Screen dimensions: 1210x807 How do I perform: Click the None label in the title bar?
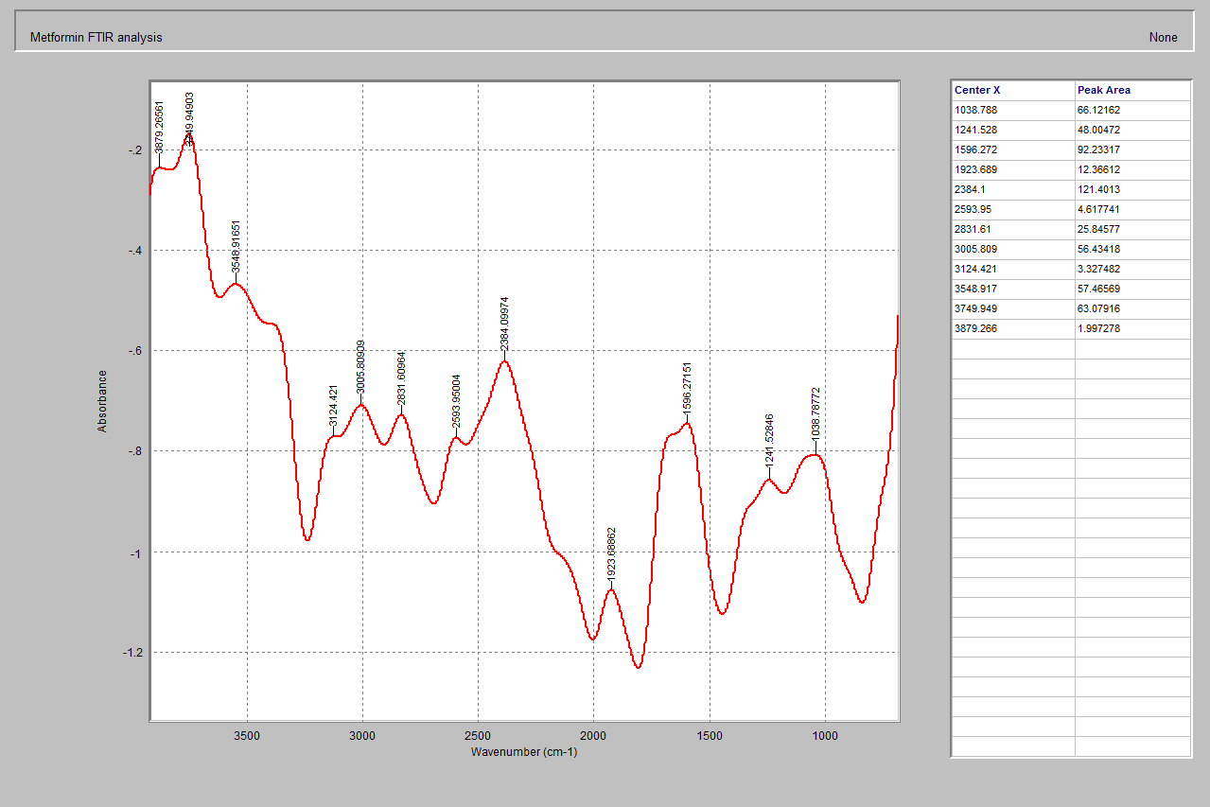(1163, 38)
